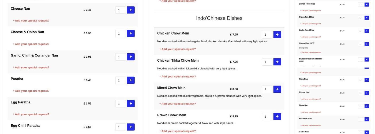This screenshot has height=134, width=375.
Task: Click quantity field for Onion Fried Rice
Action: click(361, 18)
